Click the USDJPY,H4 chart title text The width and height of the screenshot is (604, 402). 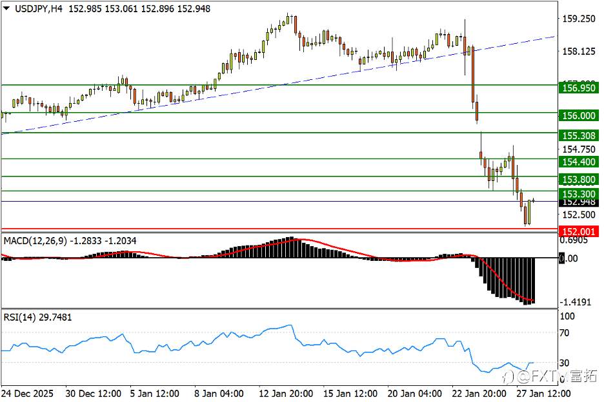39,8
